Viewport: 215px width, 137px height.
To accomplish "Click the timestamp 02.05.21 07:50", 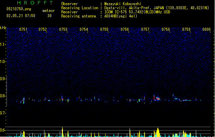I will pos(21,16).
